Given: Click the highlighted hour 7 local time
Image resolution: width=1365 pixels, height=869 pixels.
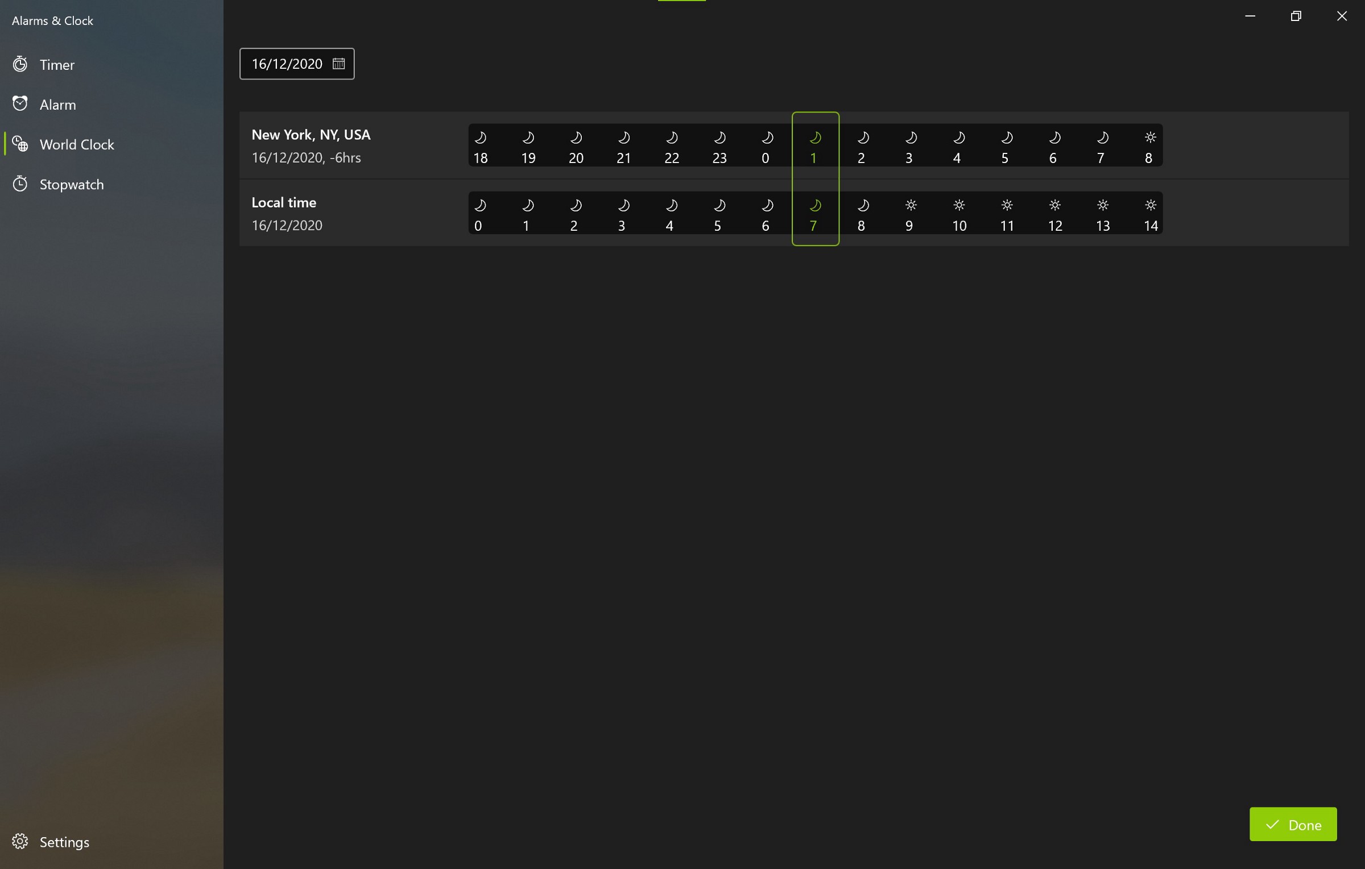Looking at the screenshot, I should coord(813,226).
